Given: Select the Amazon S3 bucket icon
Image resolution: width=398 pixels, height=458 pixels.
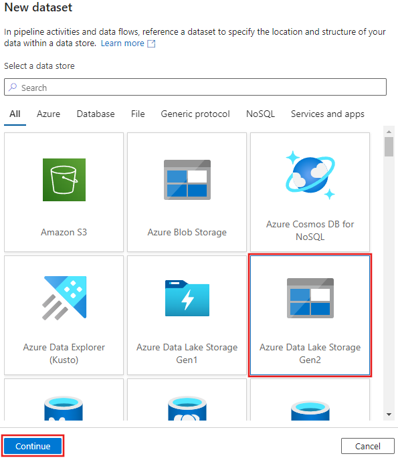Looking at the screenshot, I should [64, 180].
